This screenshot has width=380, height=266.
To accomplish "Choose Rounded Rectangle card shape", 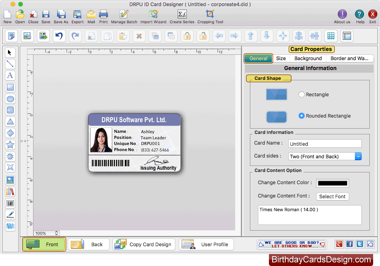I will (x=302, y=116).
